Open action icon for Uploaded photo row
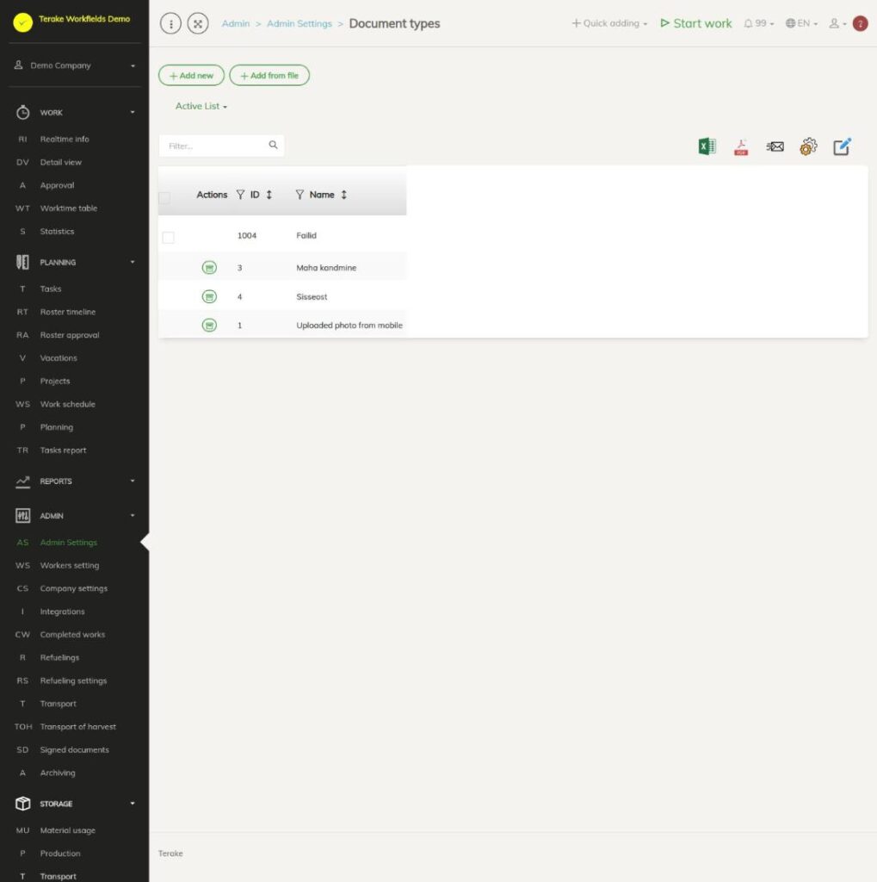877x882 pixels. pos(209,325)
